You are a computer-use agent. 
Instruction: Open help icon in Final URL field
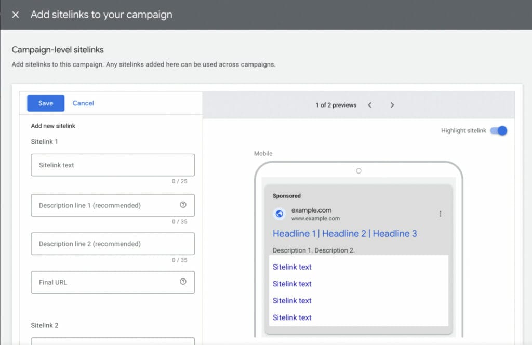(x=183, y=282)
